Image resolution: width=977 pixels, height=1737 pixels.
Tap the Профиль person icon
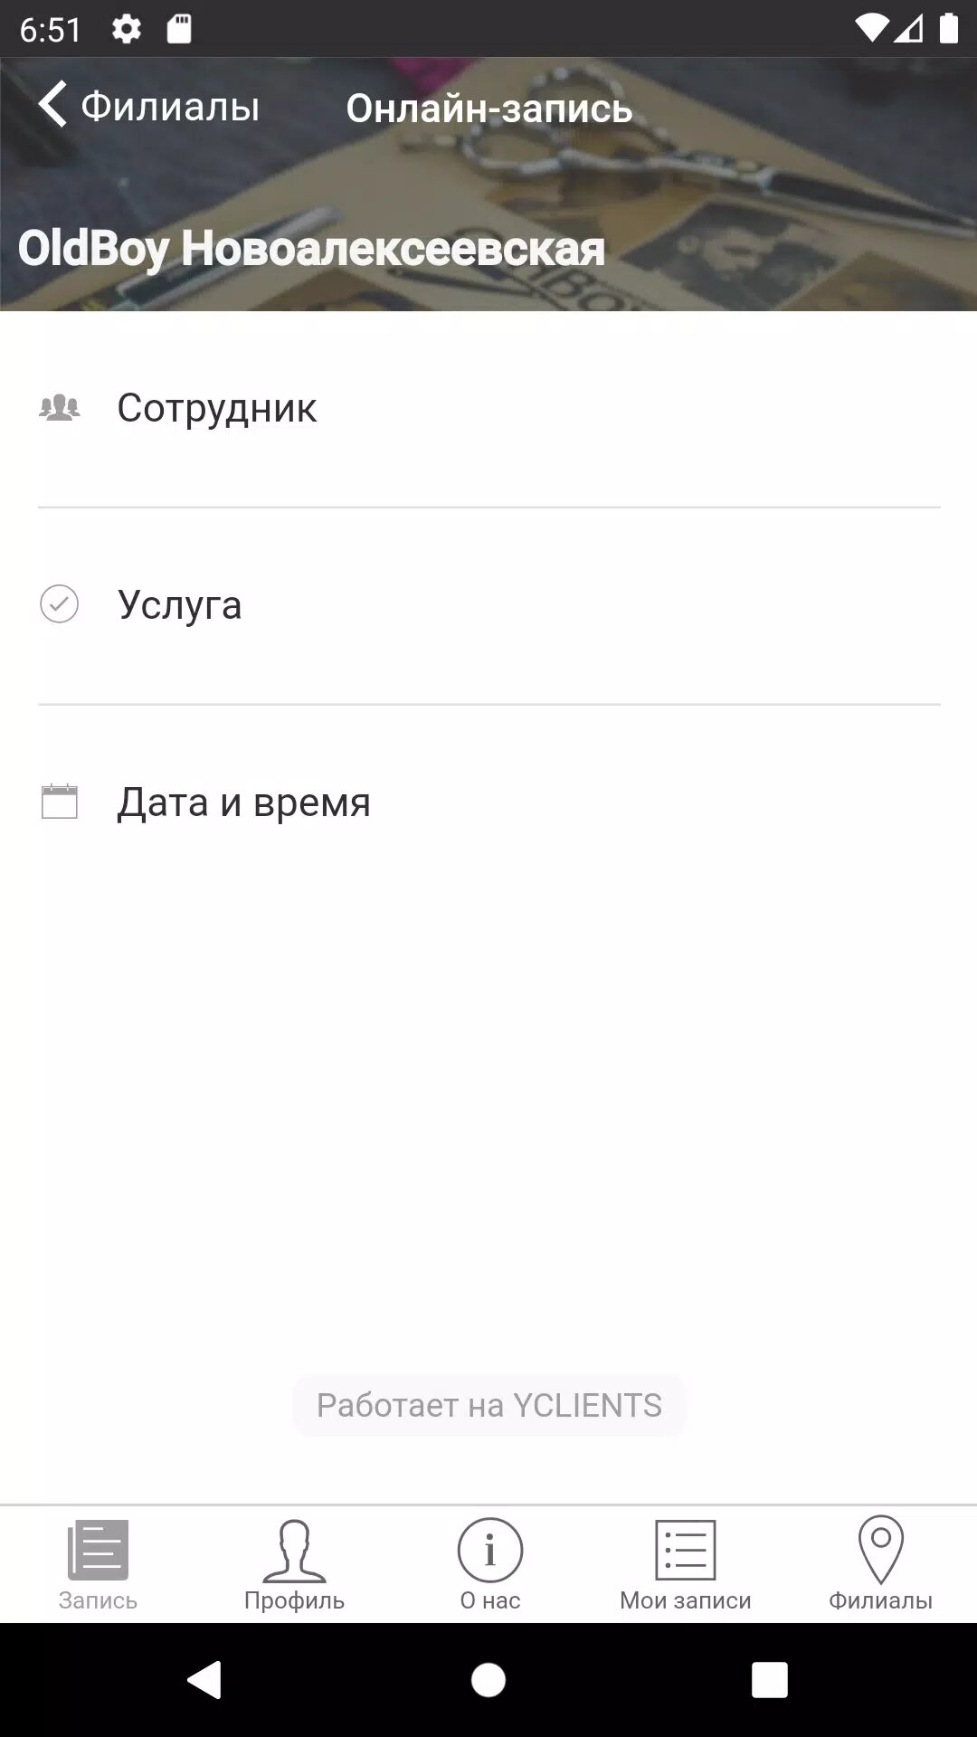pos(294,1551)
